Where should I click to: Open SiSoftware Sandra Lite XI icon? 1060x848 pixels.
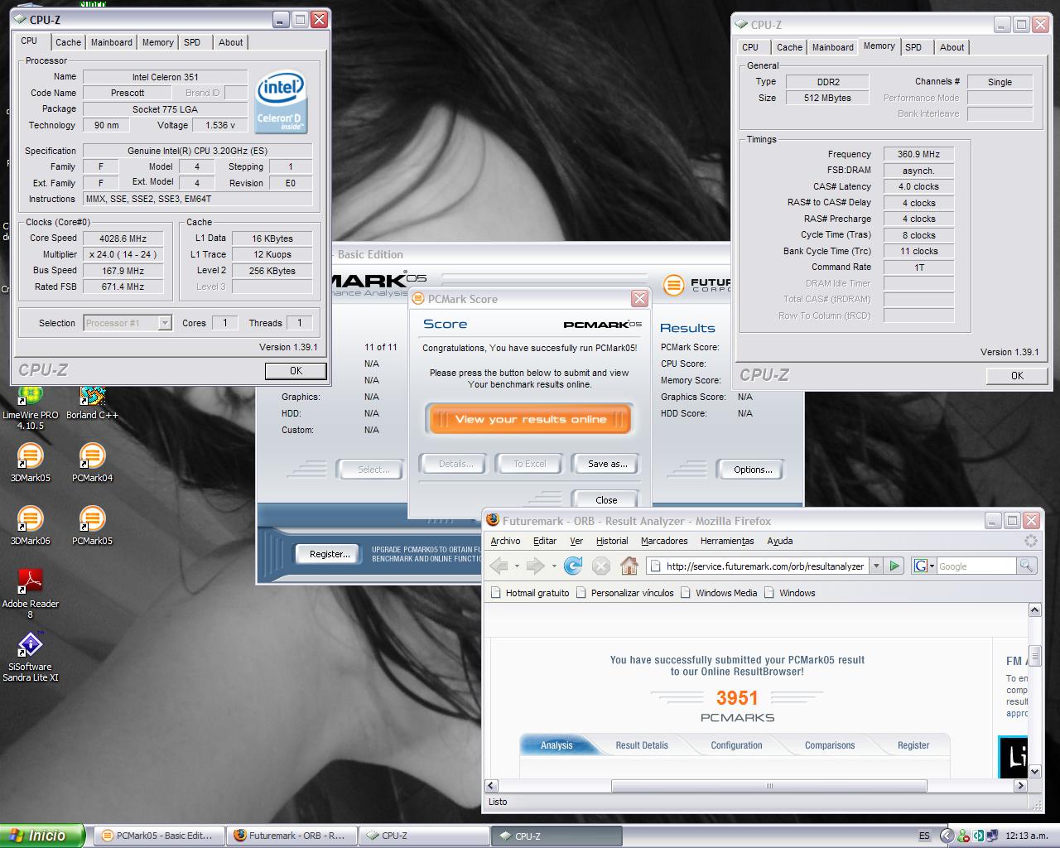click(31, 656)
